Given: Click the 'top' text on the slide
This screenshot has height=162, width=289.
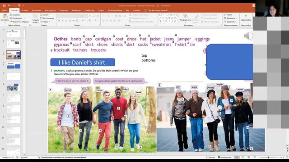Looking at the screenshot, I should pos(144,55).
